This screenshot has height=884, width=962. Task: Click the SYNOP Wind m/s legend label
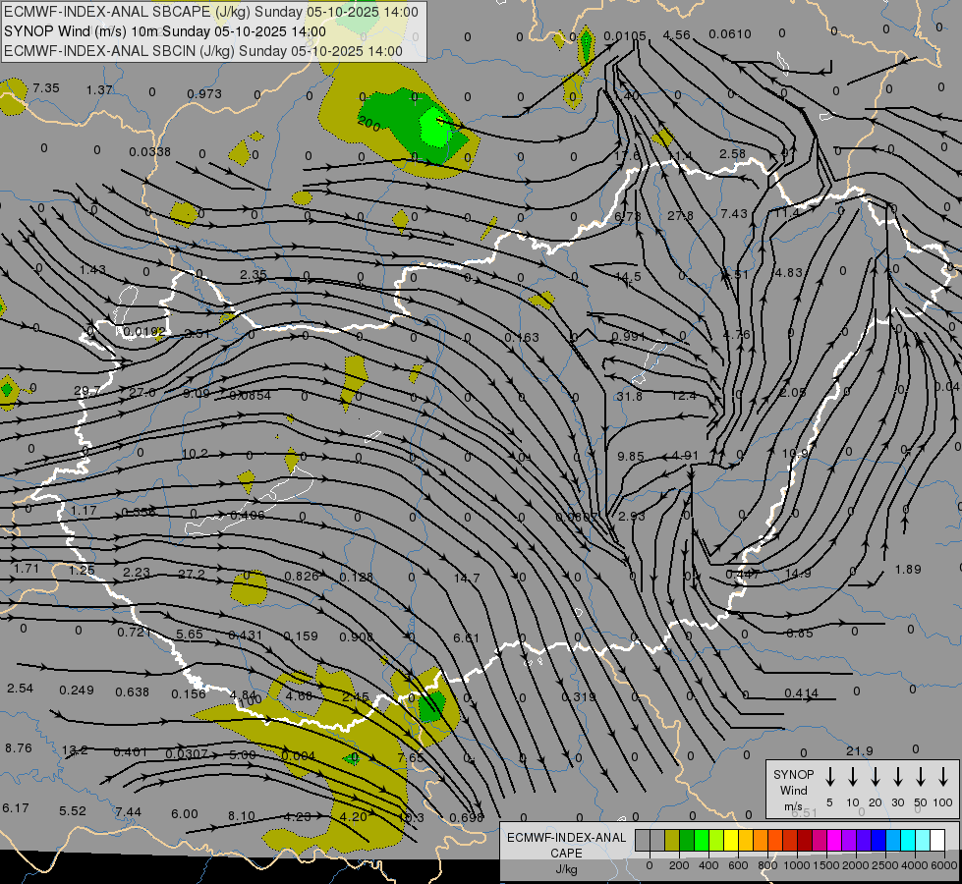coord(794,790)
